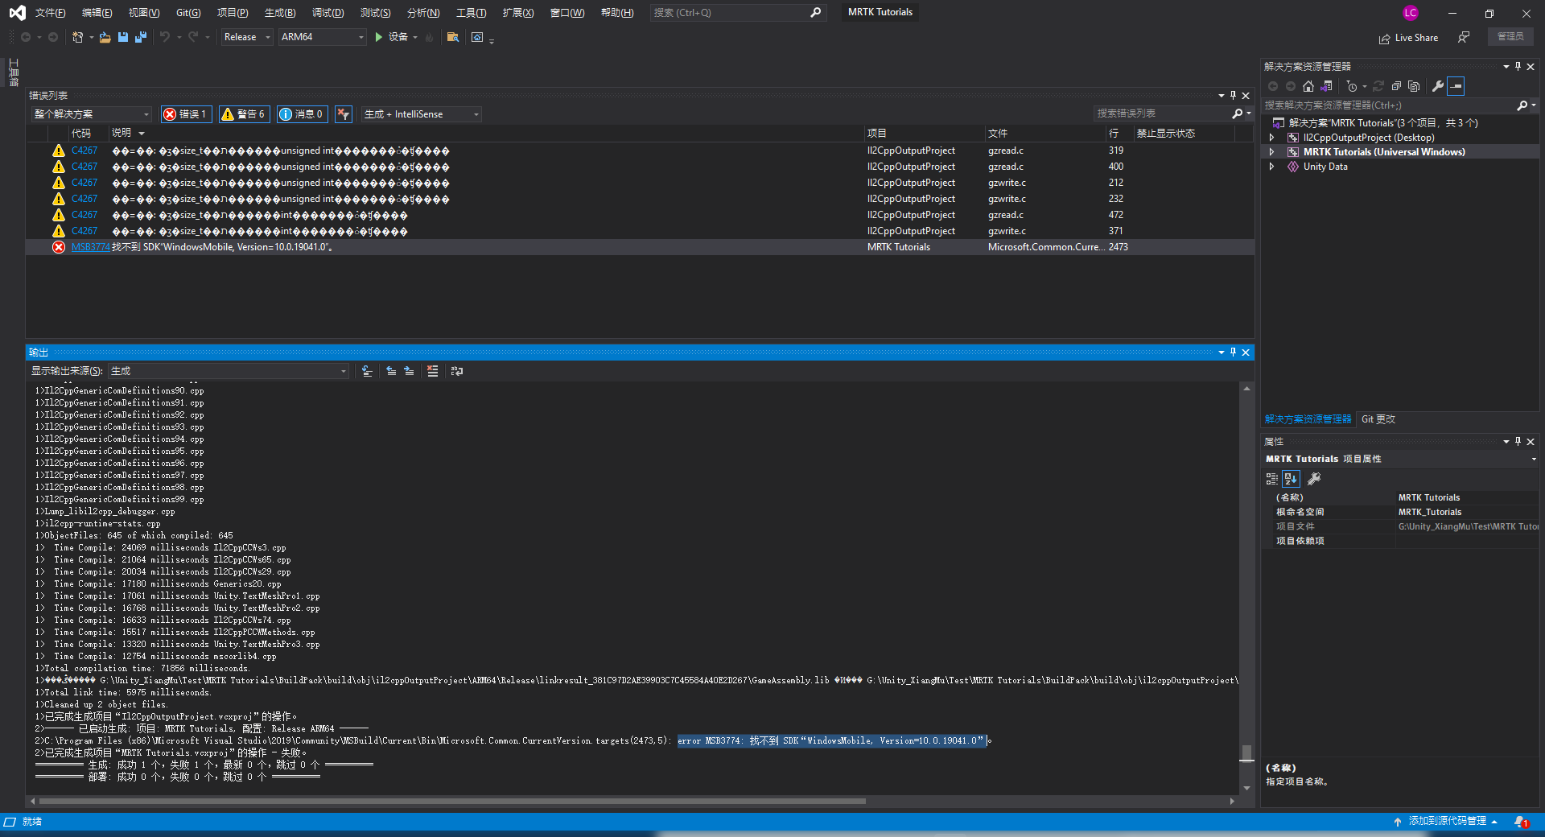Toggle the 警告 6 warnings filter
This screenshot has width=1545, height=837.
[244, 114]
